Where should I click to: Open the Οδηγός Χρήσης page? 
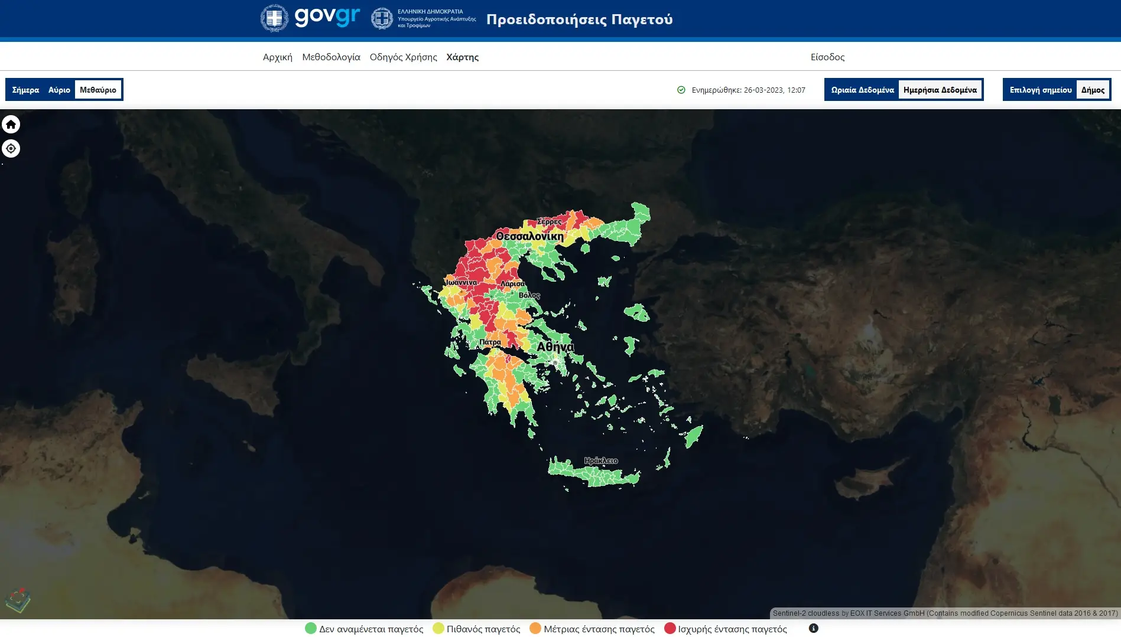pos(404,57)
